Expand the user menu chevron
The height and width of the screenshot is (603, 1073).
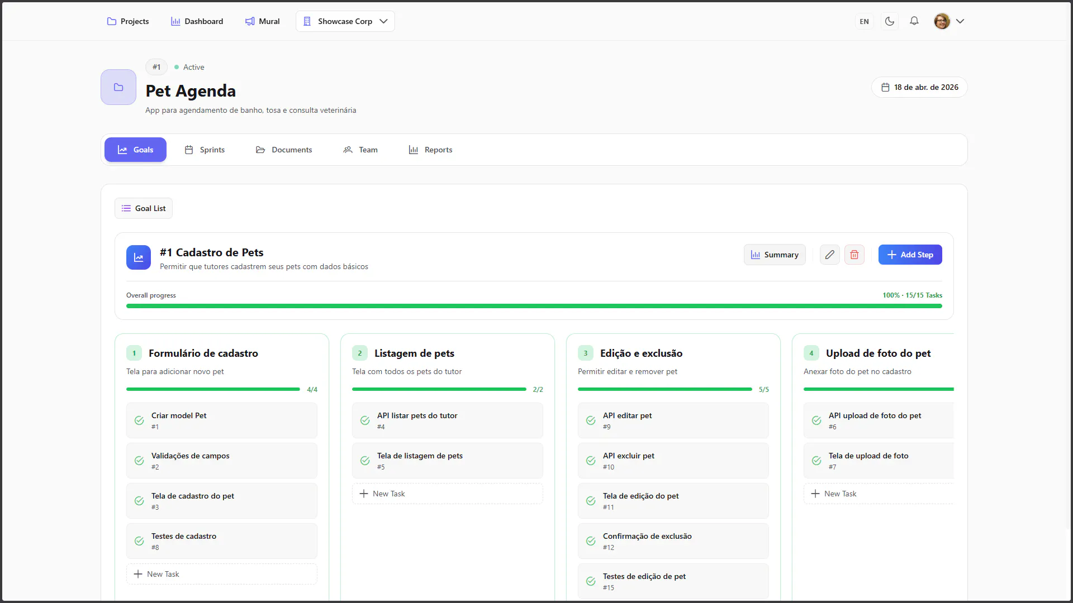pyautogui.click(x=960, y=21)
